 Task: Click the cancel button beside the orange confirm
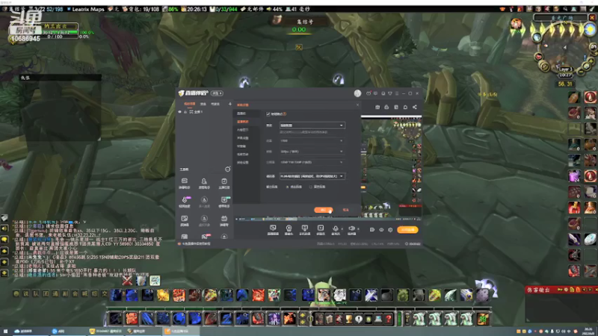tap(345, 210)
